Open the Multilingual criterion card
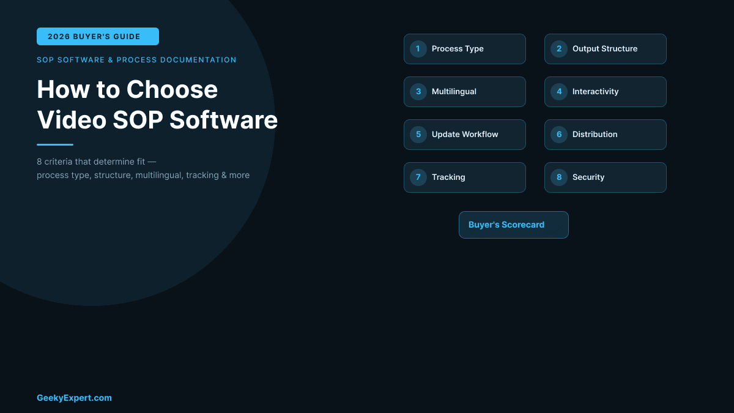This screenshot has height=413, width=734. 465,92
